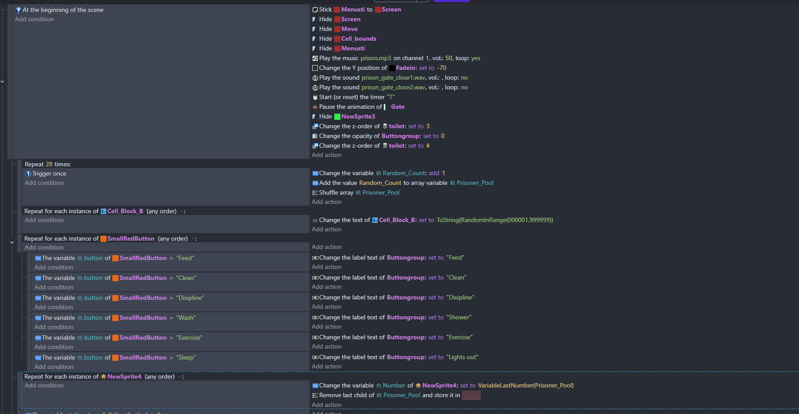Collapse the SmallRedButton repeat event
799x414 pixels.
pyautogui.click(x=12, y=242)
